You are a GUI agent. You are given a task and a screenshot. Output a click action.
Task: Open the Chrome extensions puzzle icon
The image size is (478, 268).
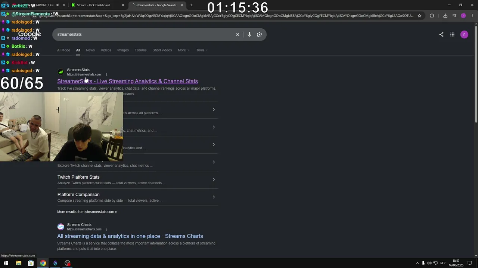pyautogui.click(x=432, y=16)
